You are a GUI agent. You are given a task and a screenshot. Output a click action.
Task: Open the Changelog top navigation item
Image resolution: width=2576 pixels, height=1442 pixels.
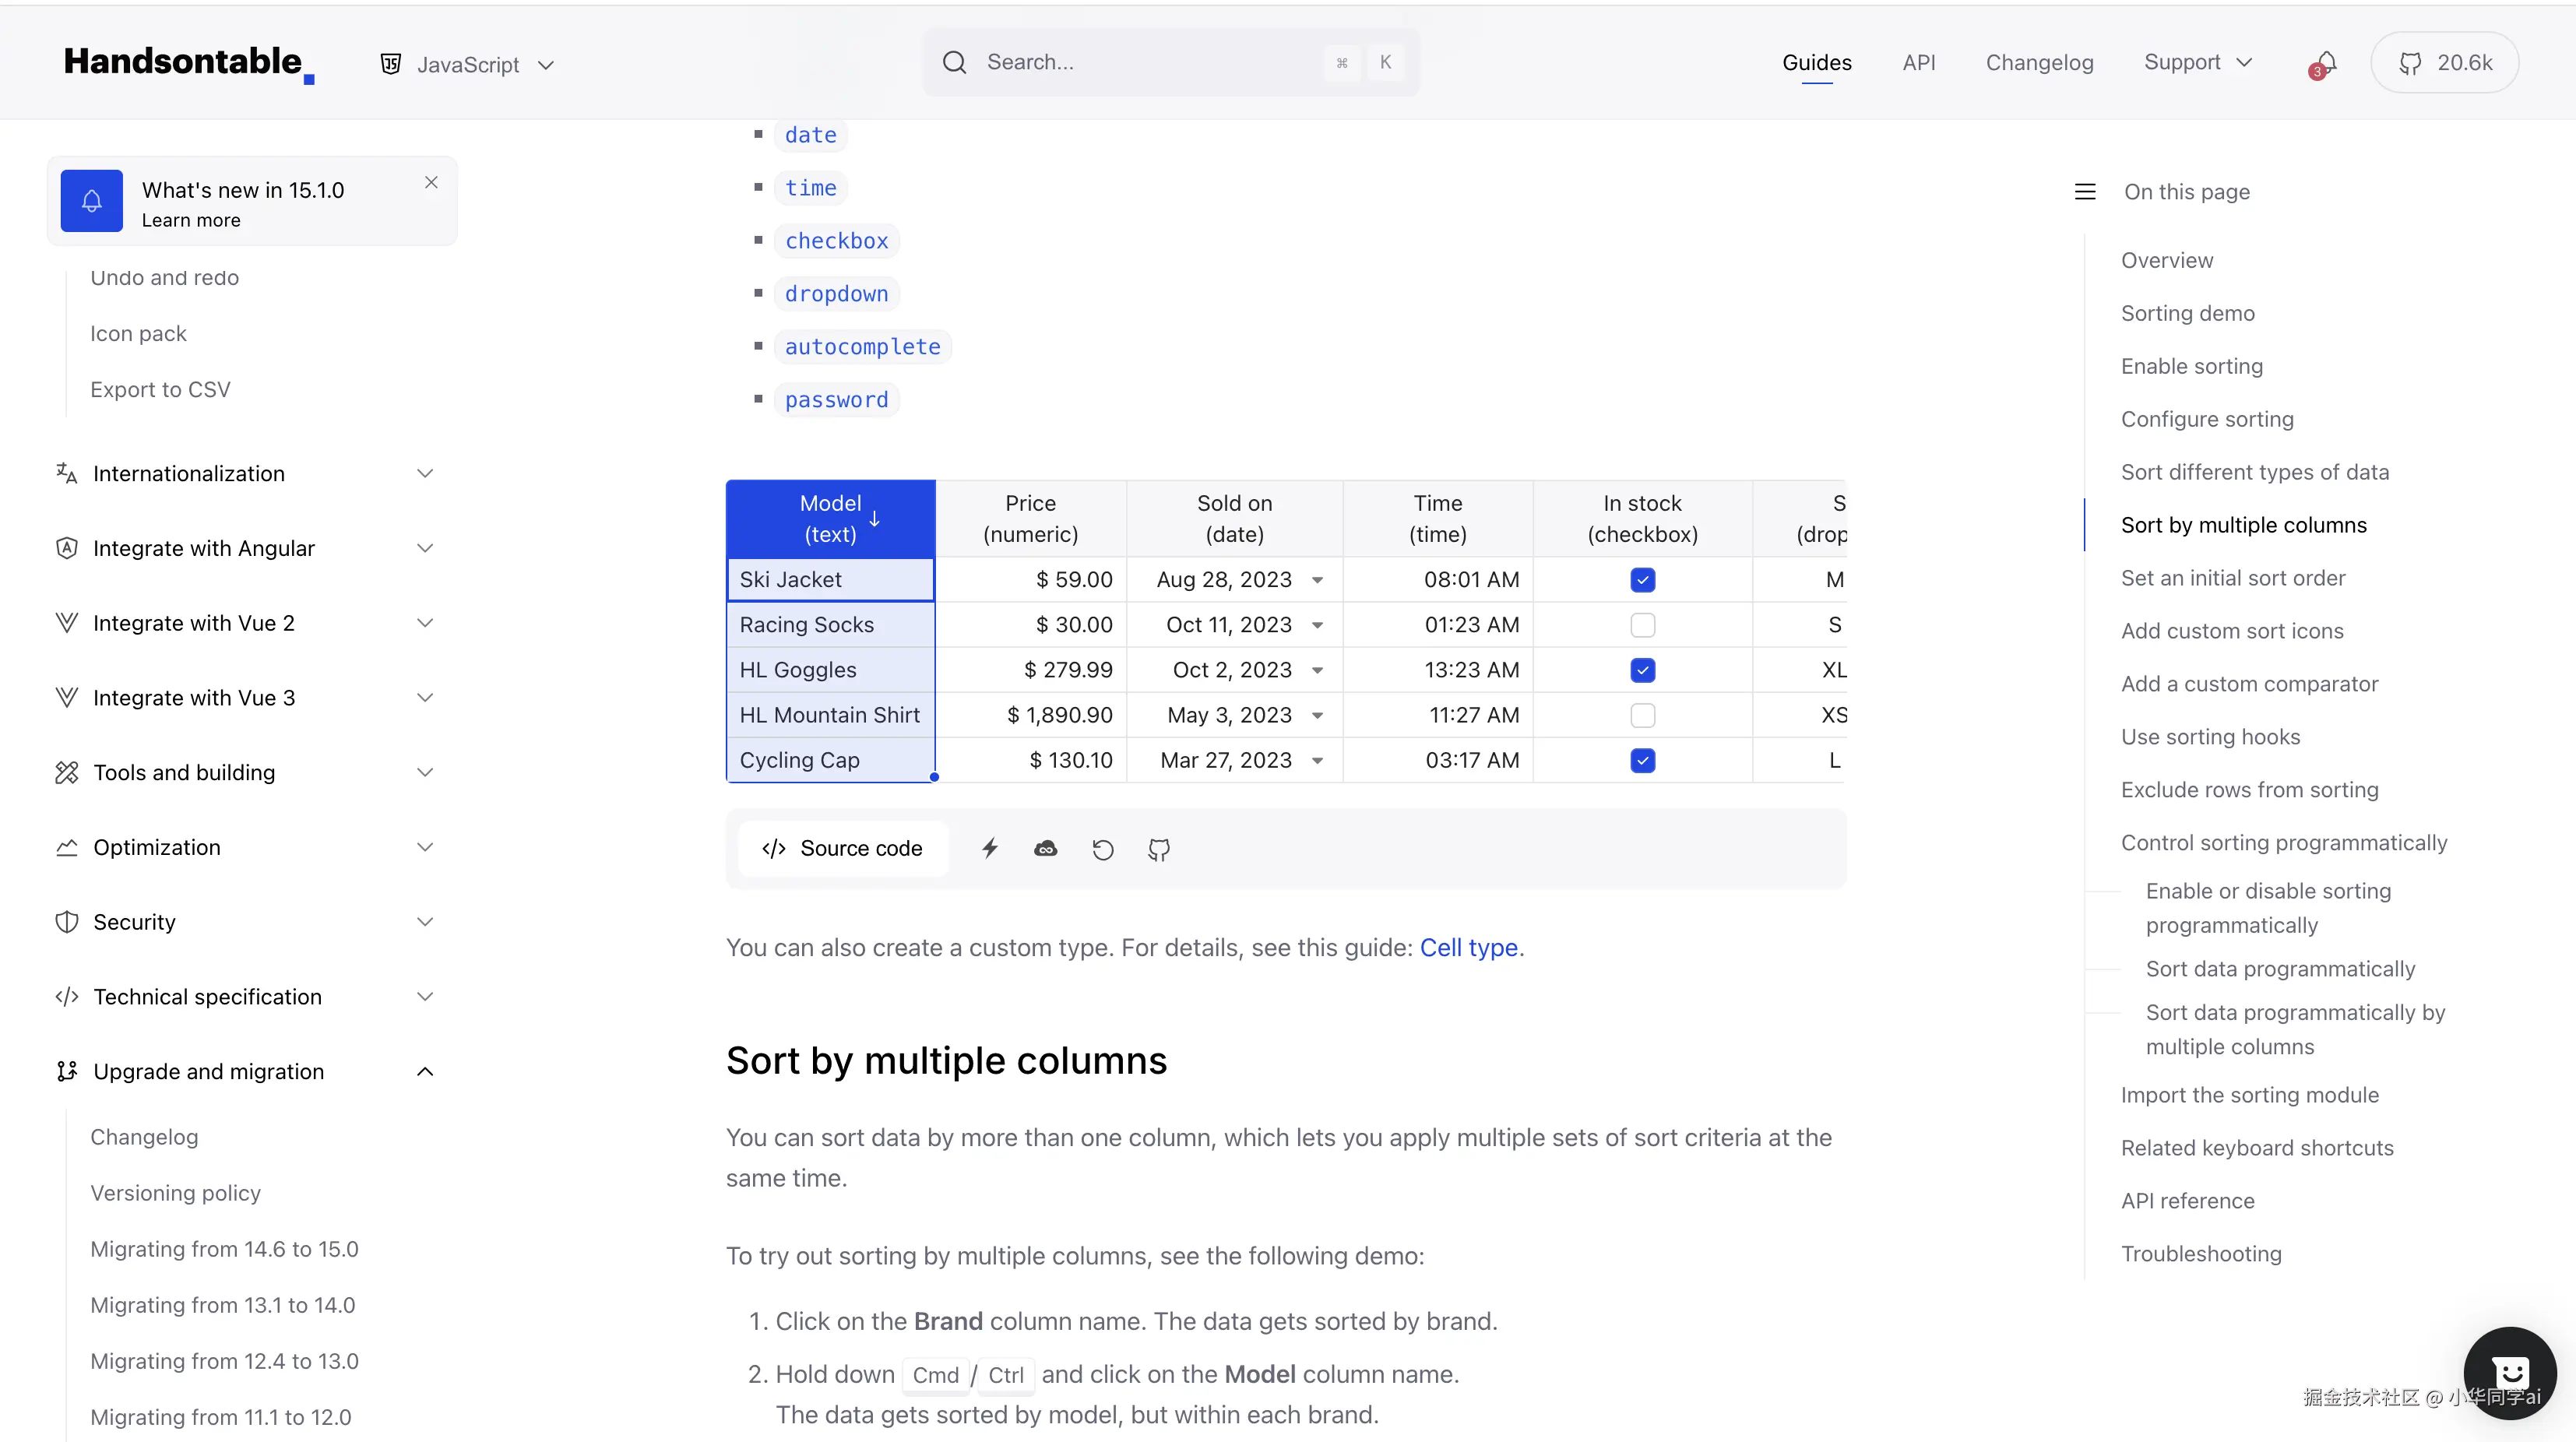[x=2038, y=63]
